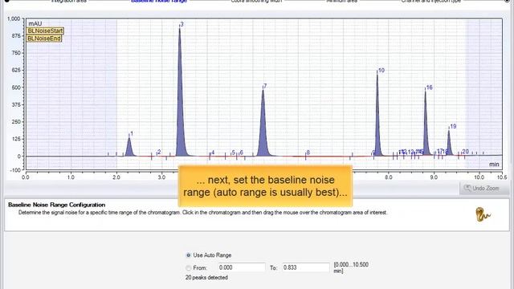This screenshot has height=289, width=514.
Task: Click peak label 5 near the baseline
Action: click(234, 153)
